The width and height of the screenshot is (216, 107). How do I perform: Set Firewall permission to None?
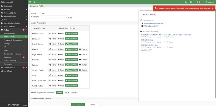pyautogui.click(x=53, y=49)
